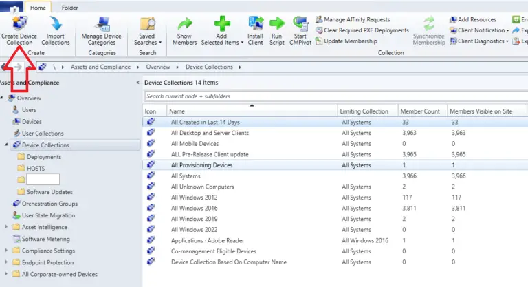Click the Run Script green arrow
This screenshot has height=287, width=528.
tap(276, 25)
